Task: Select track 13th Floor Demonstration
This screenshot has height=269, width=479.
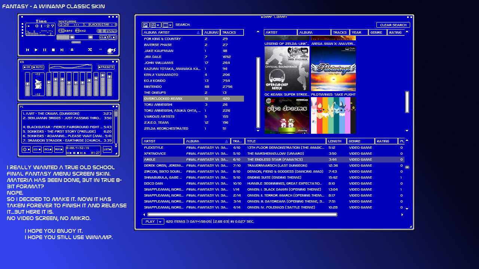Action: coord(273,148)
